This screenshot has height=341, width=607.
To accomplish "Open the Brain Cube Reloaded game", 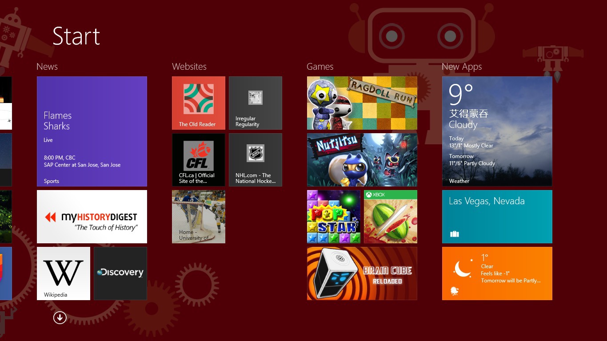I will pyautogui.click(x=362, y=274).
